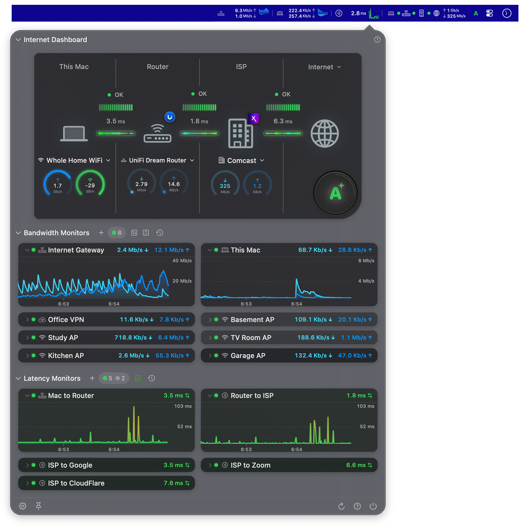Expand the Study AP bandwidth monitor
This screenshot has height=529, width=526.
tap(27, 337)
